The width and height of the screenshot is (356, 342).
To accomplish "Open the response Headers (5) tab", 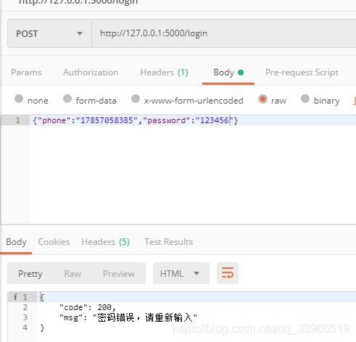I will pyautogui.click(x=105, y=242).
